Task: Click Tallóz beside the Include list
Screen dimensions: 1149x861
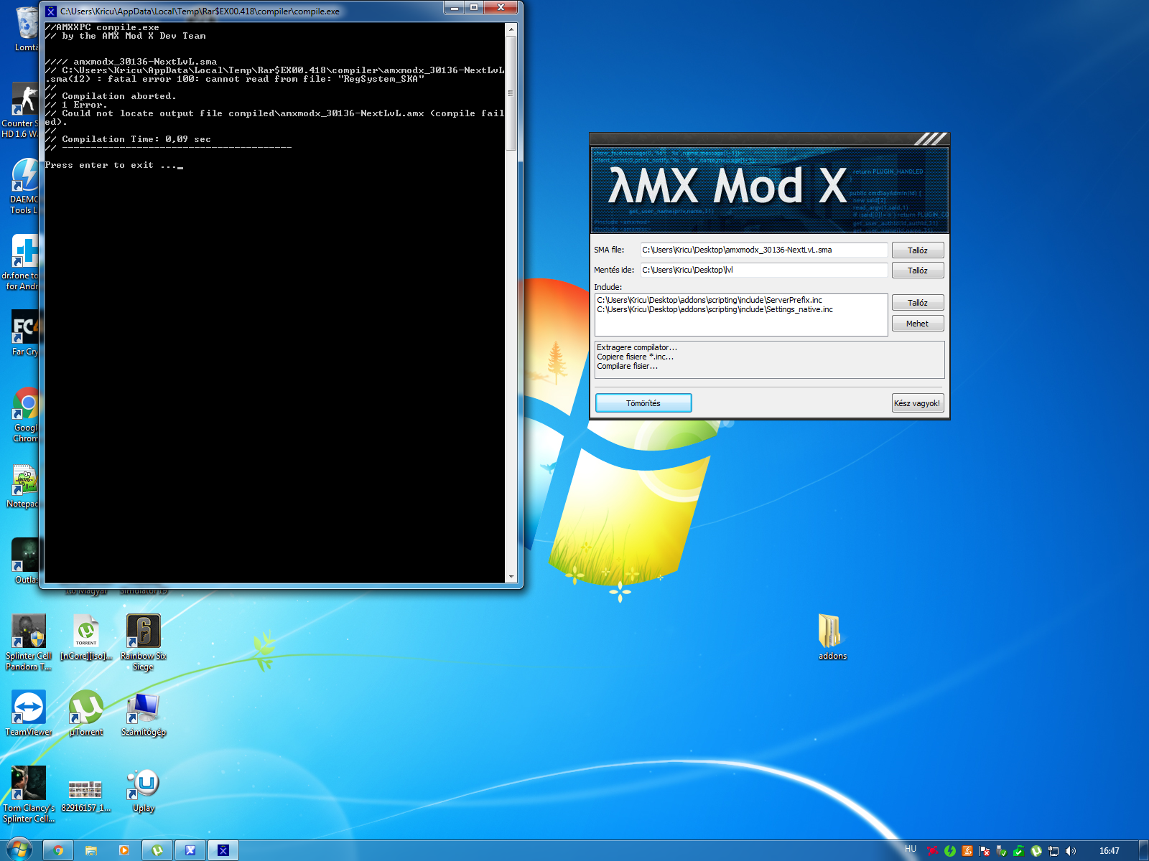Action: pos(918,303)
